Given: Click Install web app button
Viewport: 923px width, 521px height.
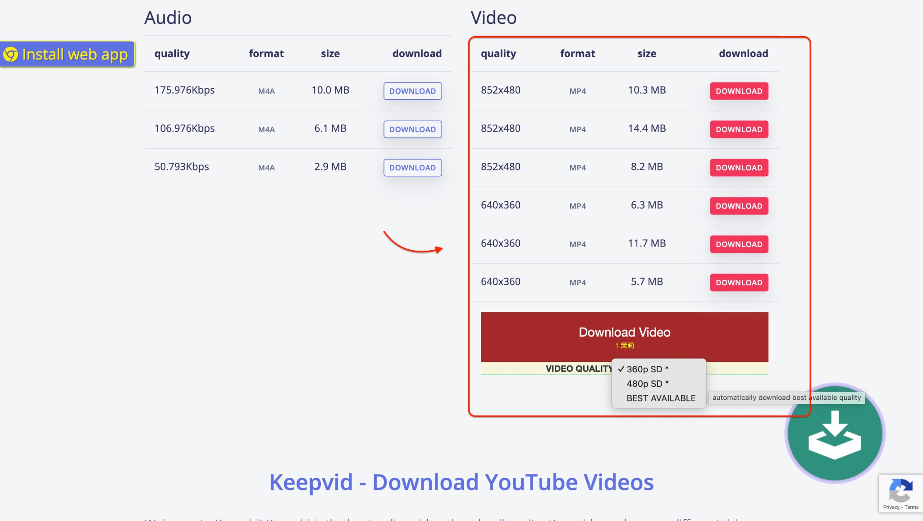Looking at the screenshot, I should pos(68,55).
